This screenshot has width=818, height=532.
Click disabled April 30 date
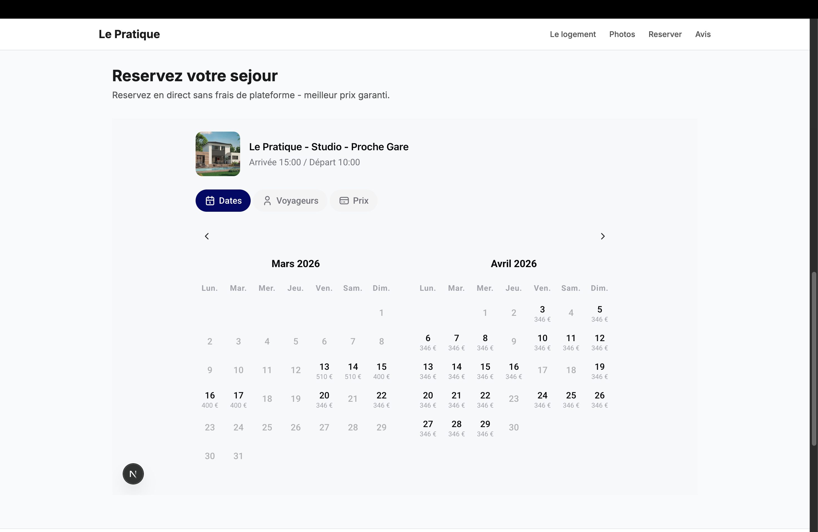pos(514,427)
